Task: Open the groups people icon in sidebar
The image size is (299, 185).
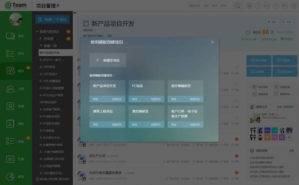Action: point(10,89)
